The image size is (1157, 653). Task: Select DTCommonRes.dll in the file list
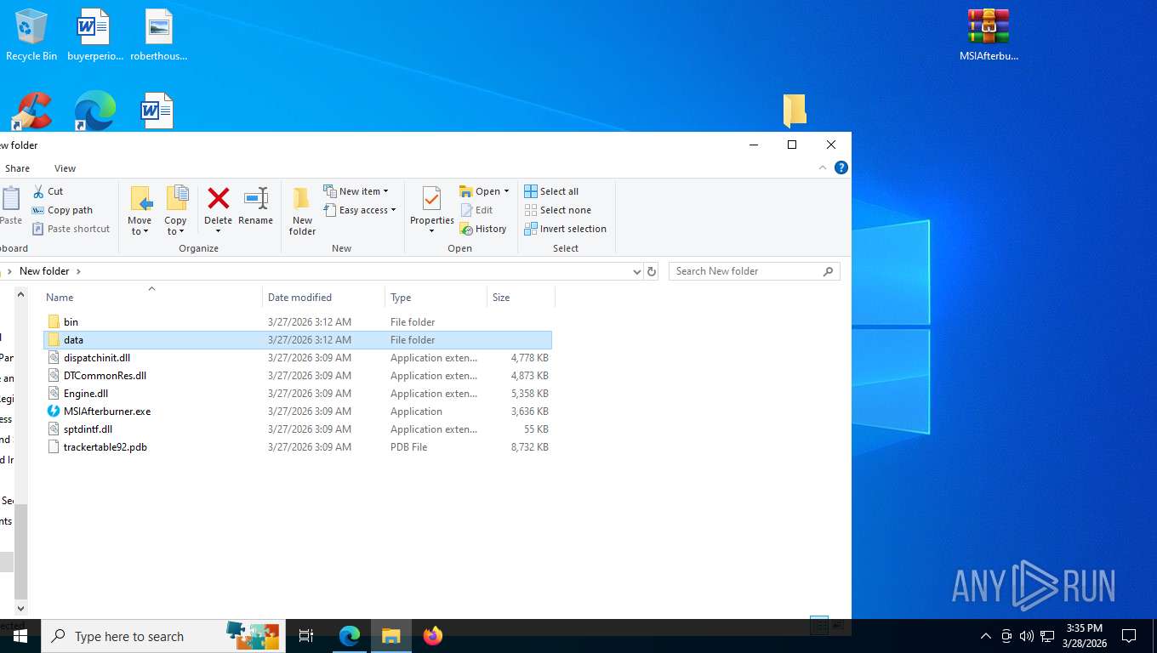(x=298, y=376)
